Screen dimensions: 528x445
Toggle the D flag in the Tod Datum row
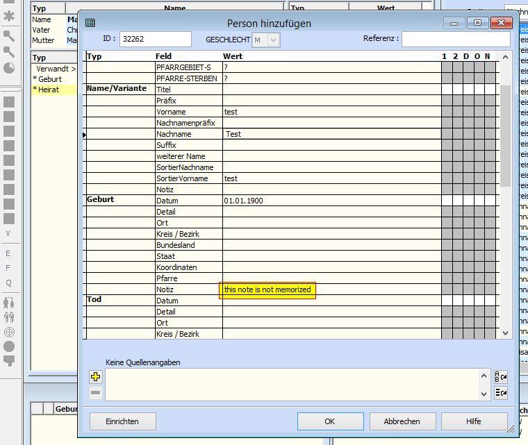click(468, 301)
